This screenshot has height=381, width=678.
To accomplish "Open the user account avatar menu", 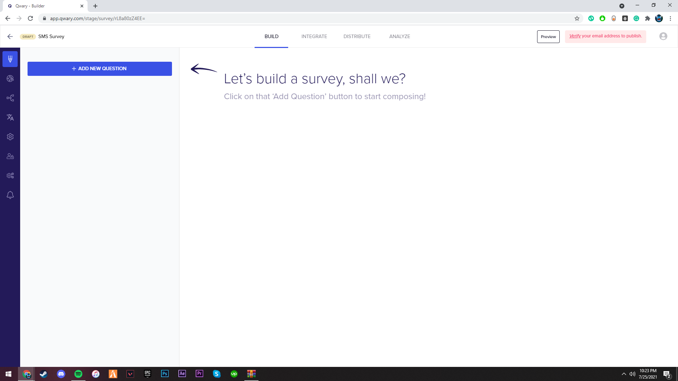I will (663, 36).
